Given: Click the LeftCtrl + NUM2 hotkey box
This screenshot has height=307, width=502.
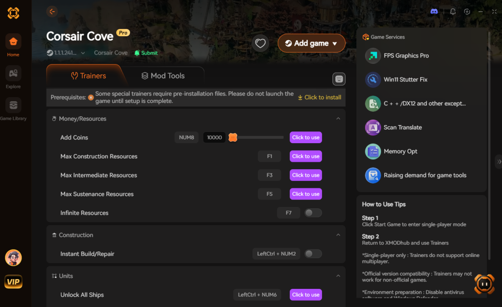Looking at the screenshot, I should (276, 254).
